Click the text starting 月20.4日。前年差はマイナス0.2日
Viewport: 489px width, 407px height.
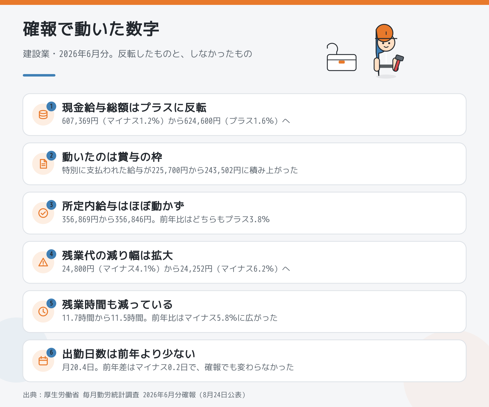coord(178,367)
